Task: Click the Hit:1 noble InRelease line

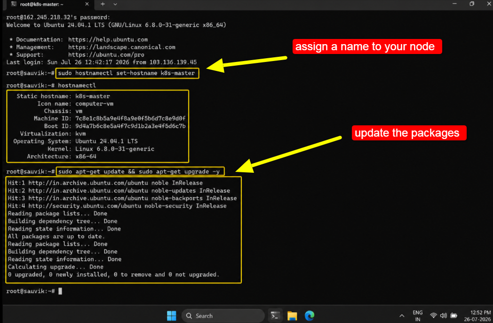Action: 105,183
